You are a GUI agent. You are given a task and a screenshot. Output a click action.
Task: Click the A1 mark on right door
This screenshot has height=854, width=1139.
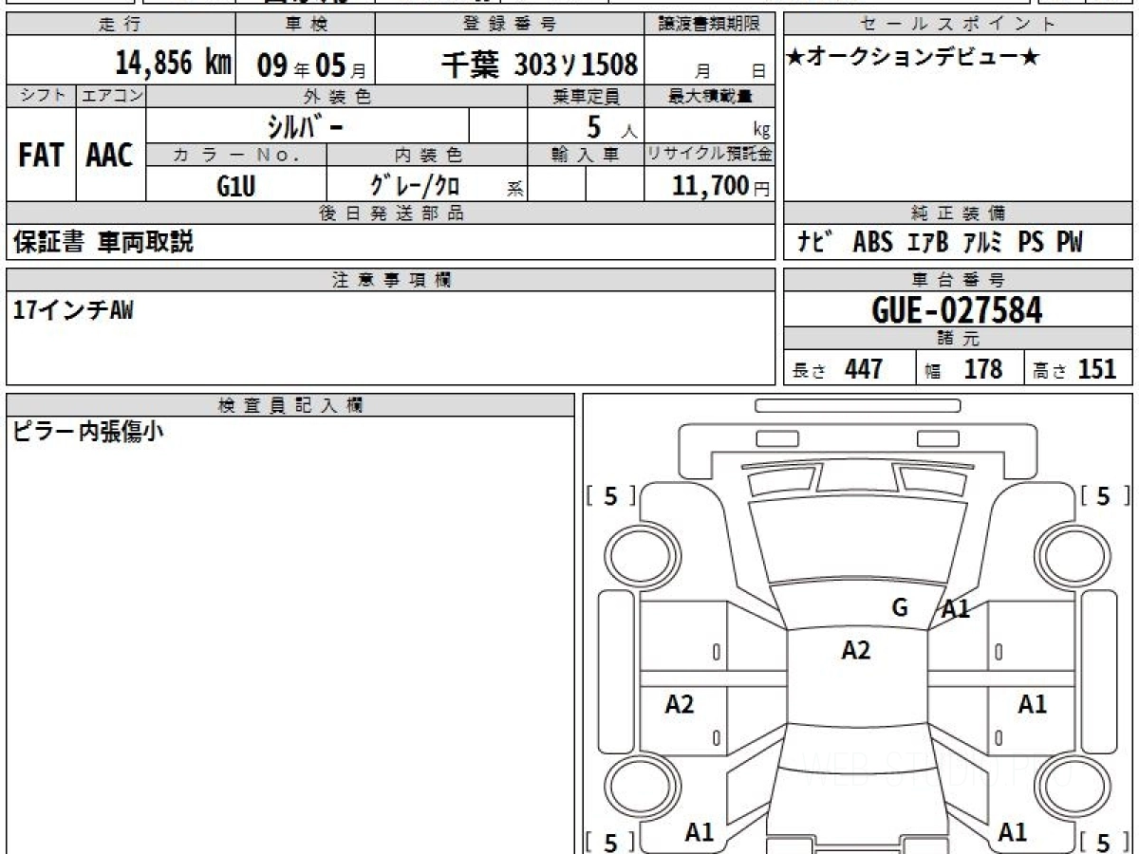1032,704
